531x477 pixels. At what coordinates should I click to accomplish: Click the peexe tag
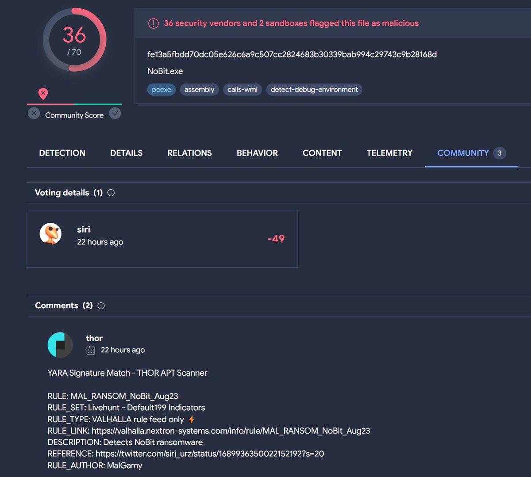click(162, 90)
